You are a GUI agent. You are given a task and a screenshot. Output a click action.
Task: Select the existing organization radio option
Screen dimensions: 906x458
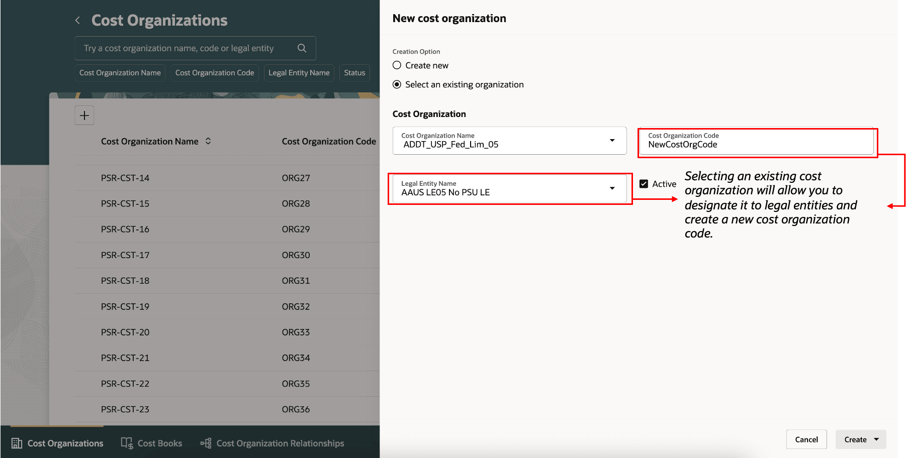397,84
